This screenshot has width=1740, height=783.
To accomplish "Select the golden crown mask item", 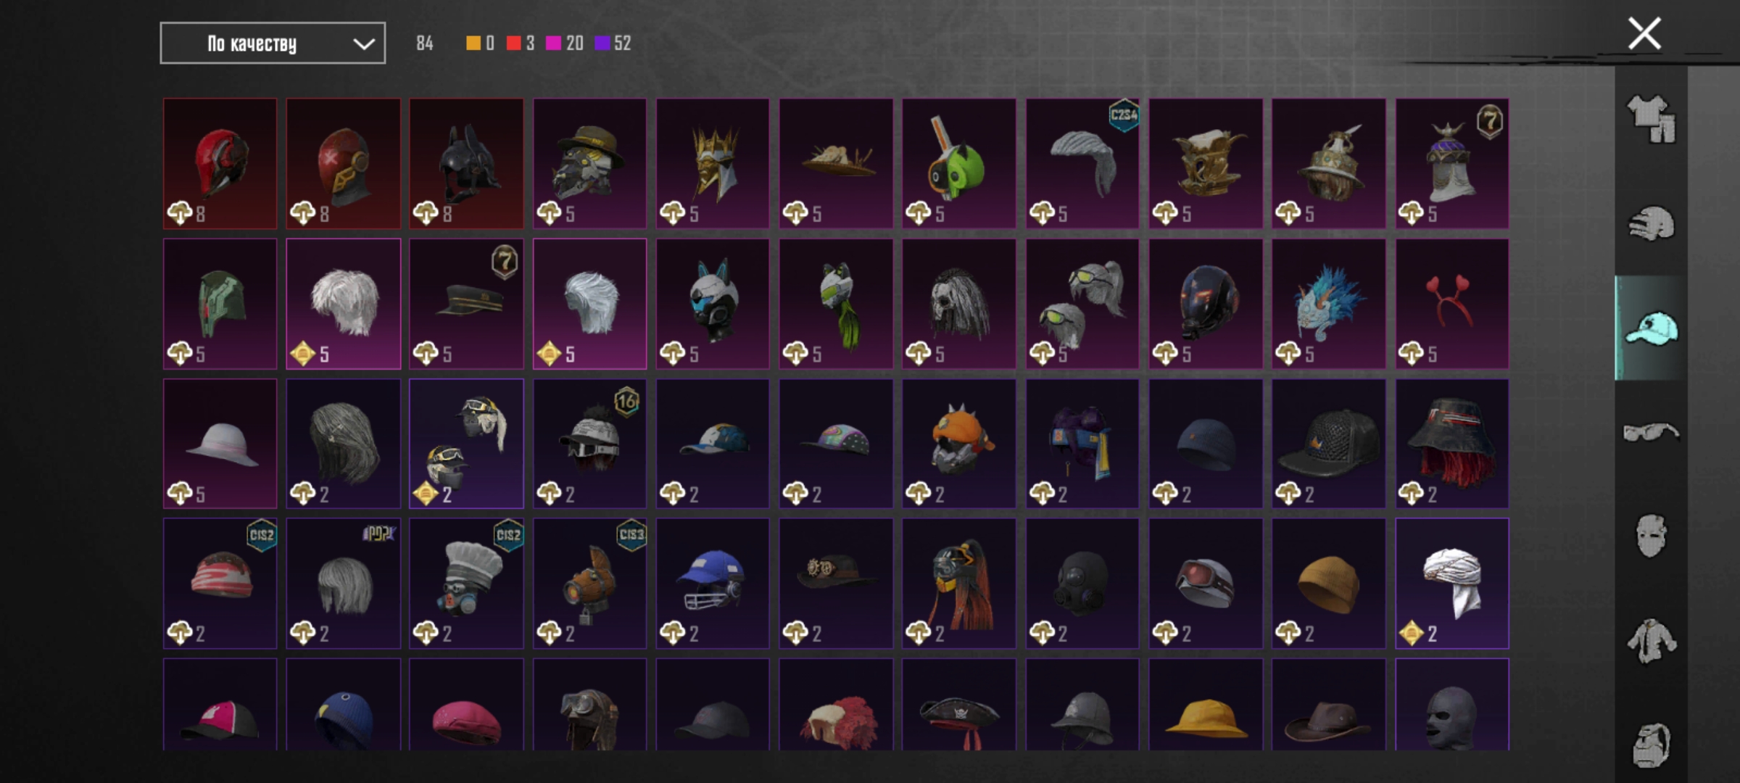I will point(713,164).
